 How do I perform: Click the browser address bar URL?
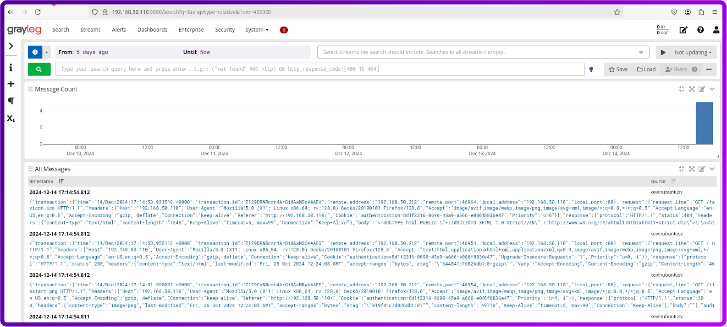coord(191,12)
